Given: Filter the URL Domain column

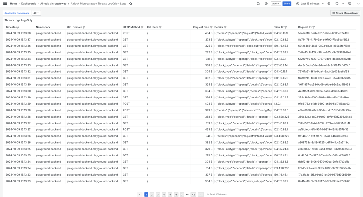Looking at the screenshot, I should tap(84, 27).
